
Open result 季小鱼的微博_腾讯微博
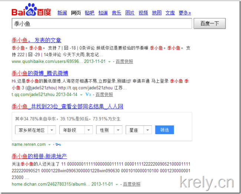pyautogui.click(x=40, y=73)
